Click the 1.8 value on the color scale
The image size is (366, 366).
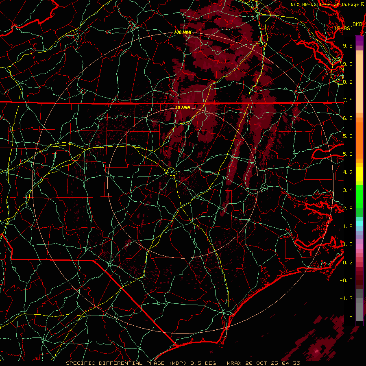coord(348,227)
